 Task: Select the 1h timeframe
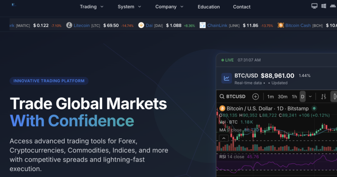click(x=294, y=97)
